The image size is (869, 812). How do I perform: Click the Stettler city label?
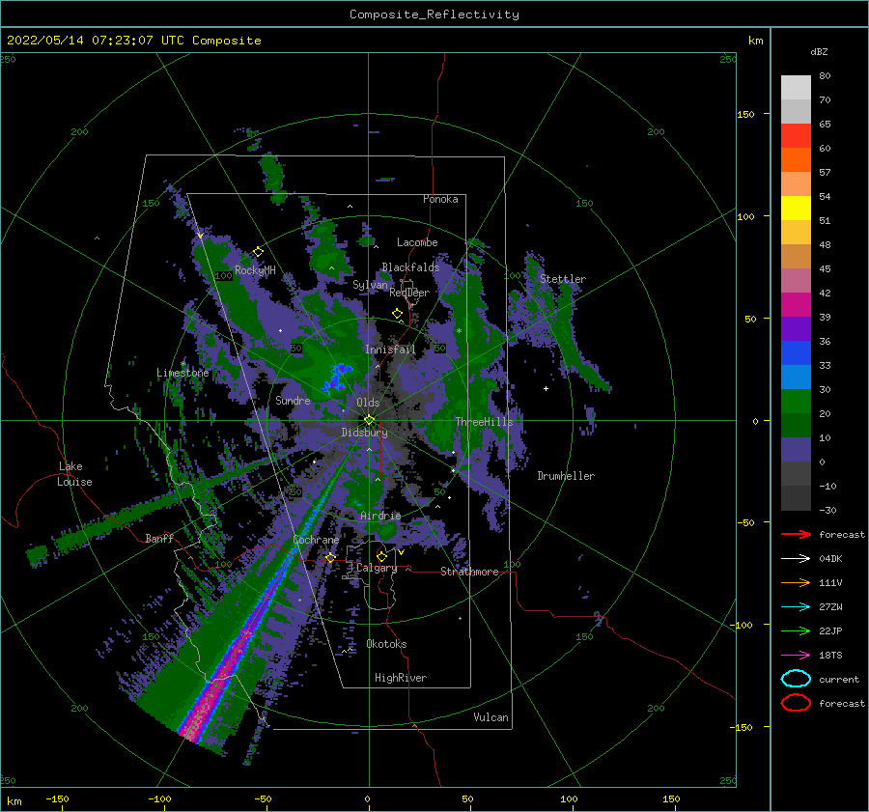(563, 279)
